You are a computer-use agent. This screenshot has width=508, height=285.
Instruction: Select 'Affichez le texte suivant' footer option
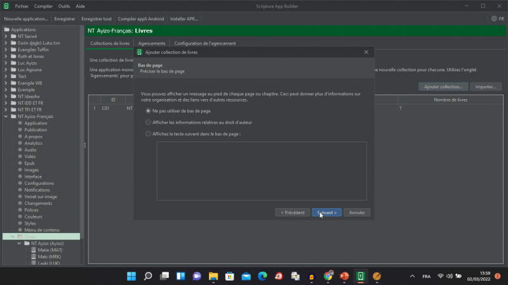[x=149, y=134]
